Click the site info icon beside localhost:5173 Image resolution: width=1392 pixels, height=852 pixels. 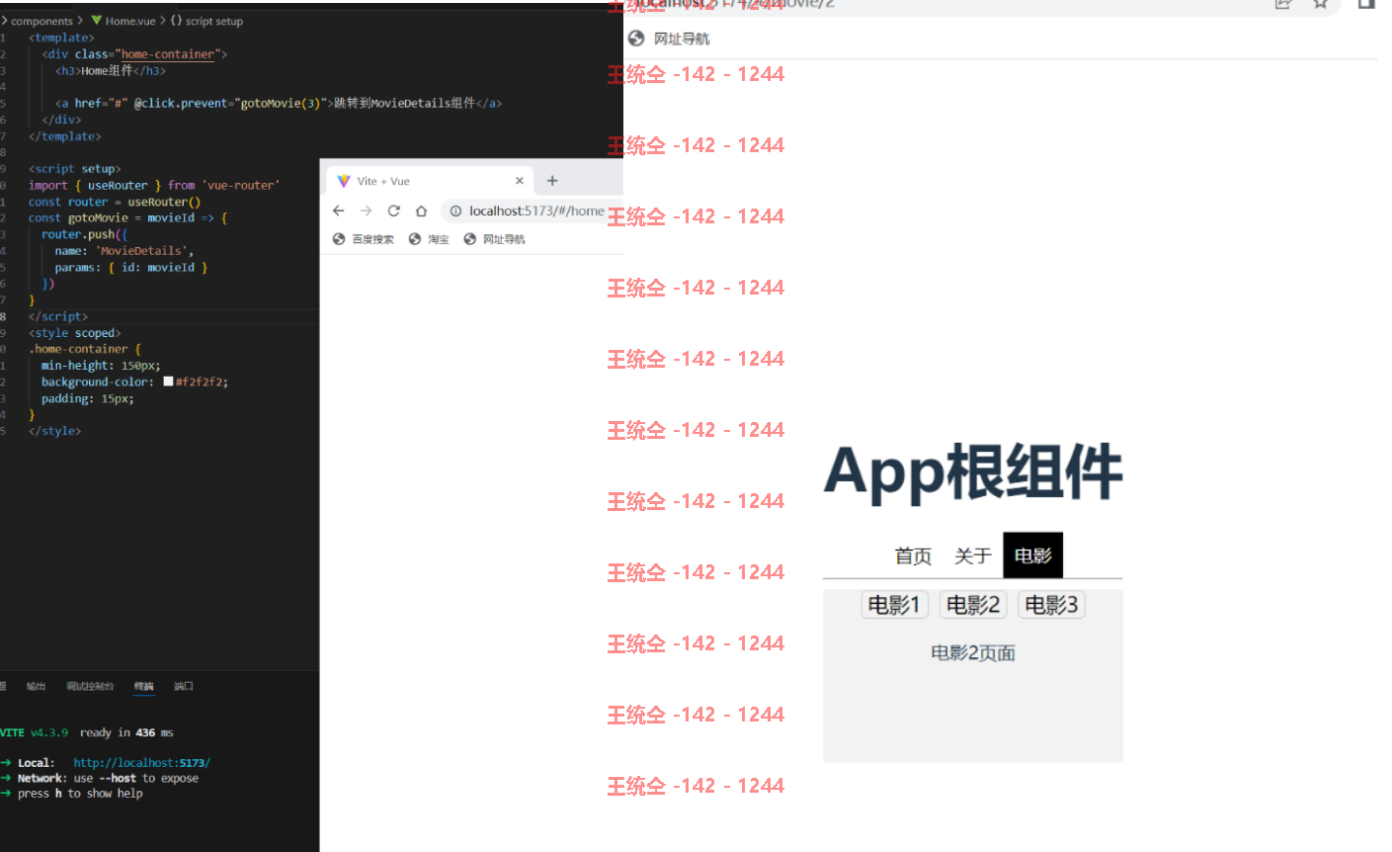point(455,211)
